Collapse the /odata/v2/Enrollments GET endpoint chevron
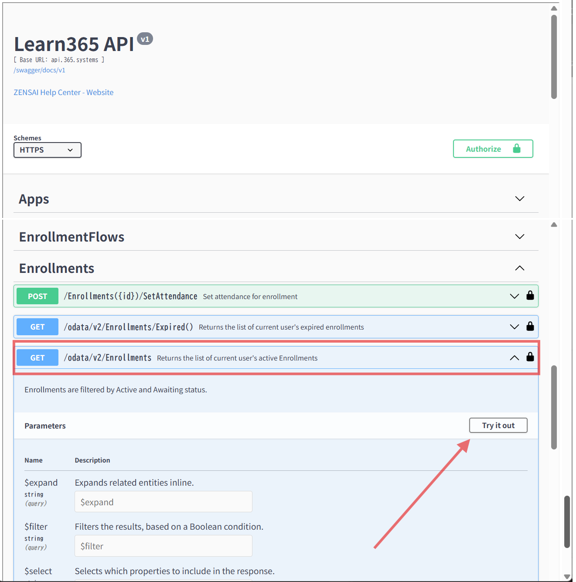Screen dimensions: 576x582 [x=515, y=358]
